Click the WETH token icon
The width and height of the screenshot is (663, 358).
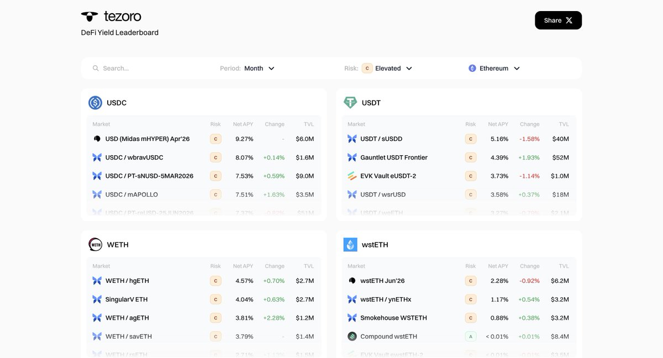(94, 244)
